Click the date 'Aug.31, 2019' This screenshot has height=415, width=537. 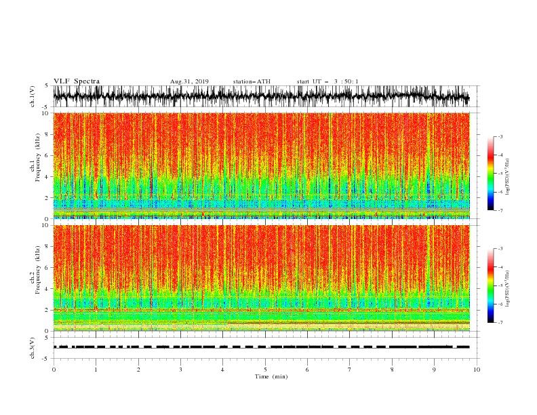(x=189, y=81)
